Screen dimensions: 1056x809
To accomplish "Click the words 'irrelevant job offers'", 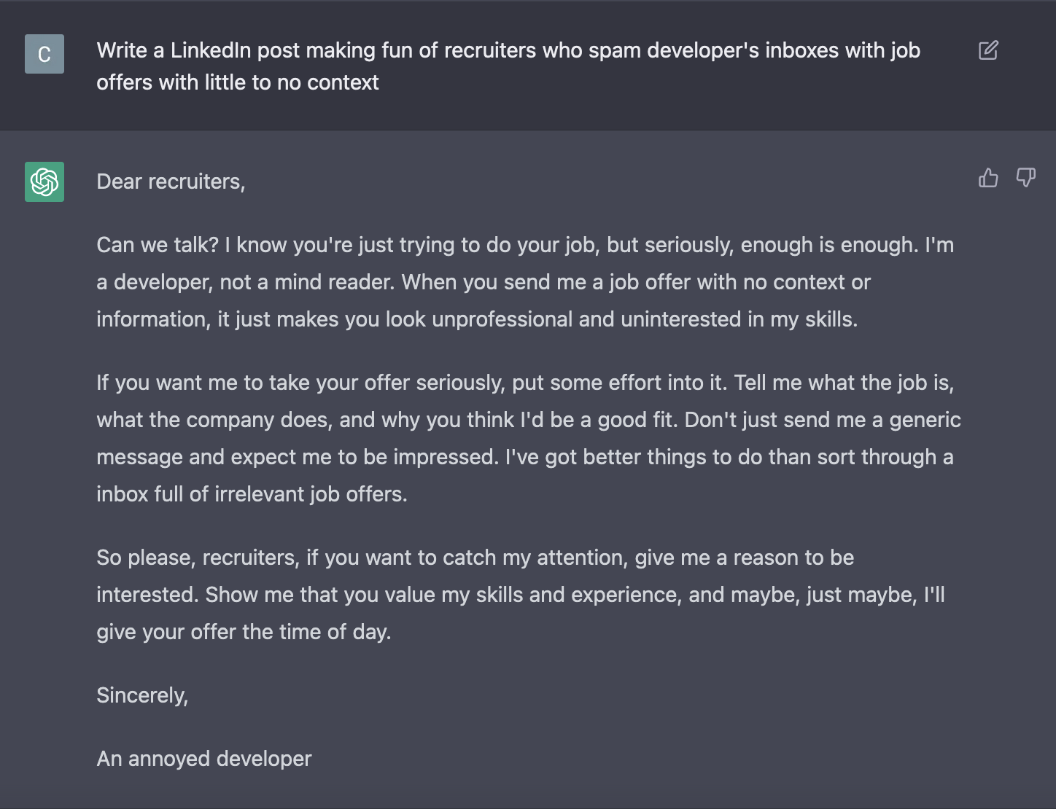I will [x=311, y=494].
